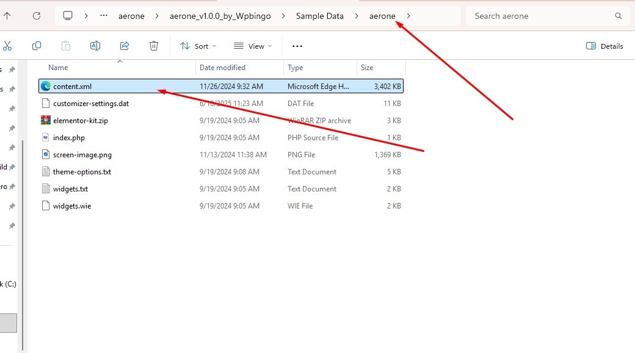Open the View dropdown menu
This screenshot has width=635, height=353.
(x=253, y=46)
